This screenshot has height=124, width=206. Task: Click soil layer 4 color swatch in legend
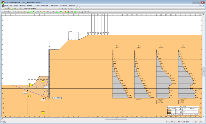[169, 113]
